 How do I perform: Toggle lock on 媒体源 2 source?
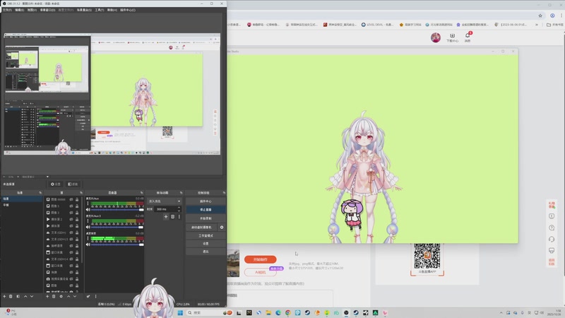point(77,219)
